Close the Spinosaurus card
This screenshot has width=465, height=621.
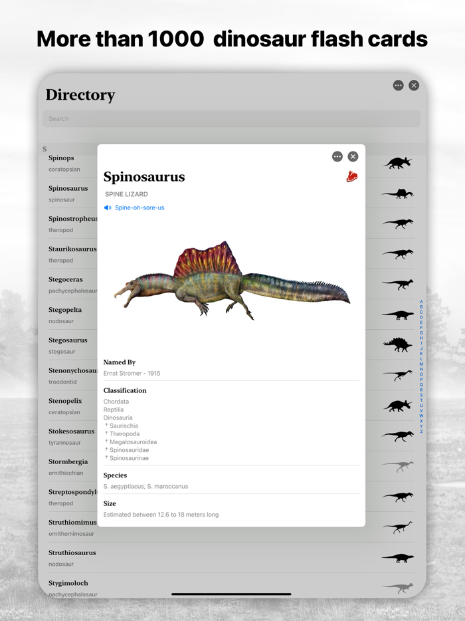coord(353,156)
